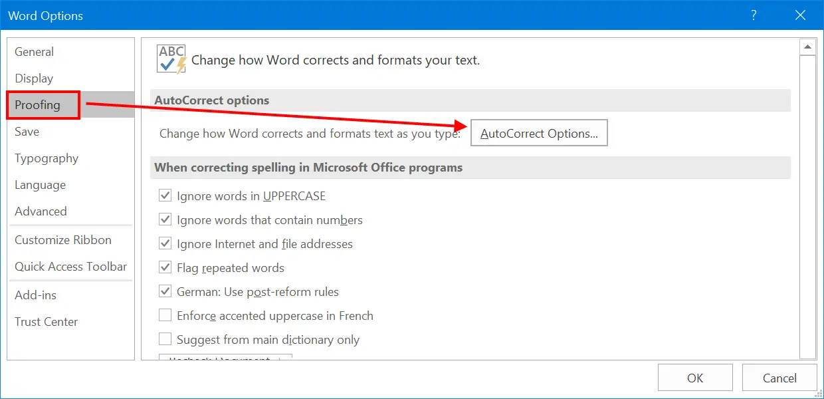This screenshot has width=824, height=399.
Task: Switch to the General category
Action: point(35,51)
